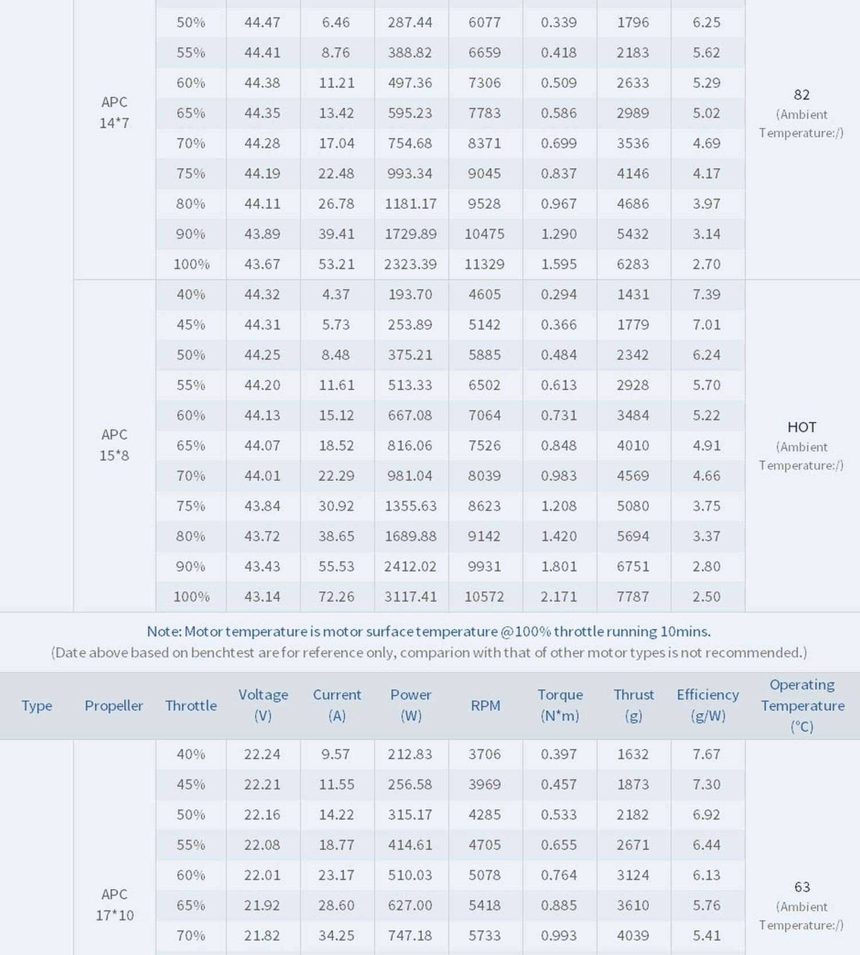The image size is (860, 955).
Task: Click the benchtest reference disclaimer text
Action: coord(429,653)
